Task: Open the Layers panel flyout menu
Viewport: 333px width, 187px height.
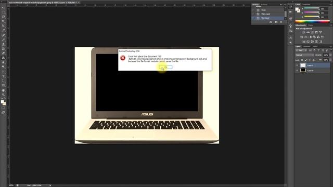Action: tap(331, 46)
